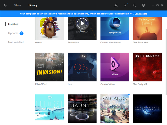Open The Body VR tile
Viewport: 167px width, 125px height.
tap(147, 67)
